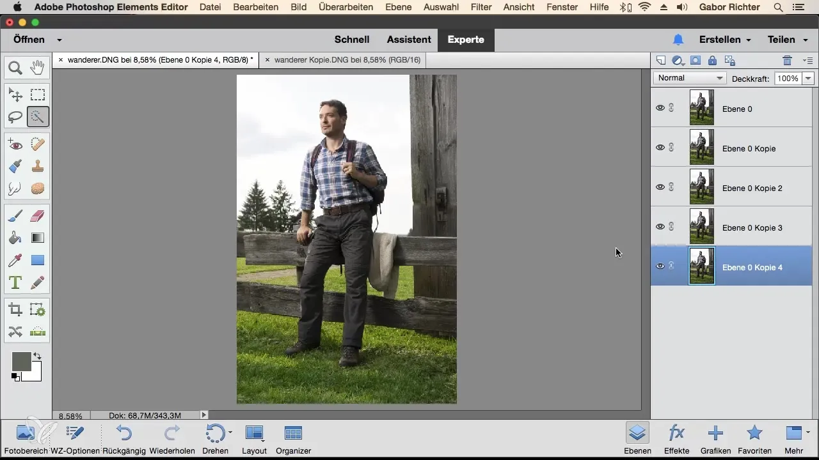Click the Rückgängig undo button
819x460 pixels.
click(x=125, y=440)
